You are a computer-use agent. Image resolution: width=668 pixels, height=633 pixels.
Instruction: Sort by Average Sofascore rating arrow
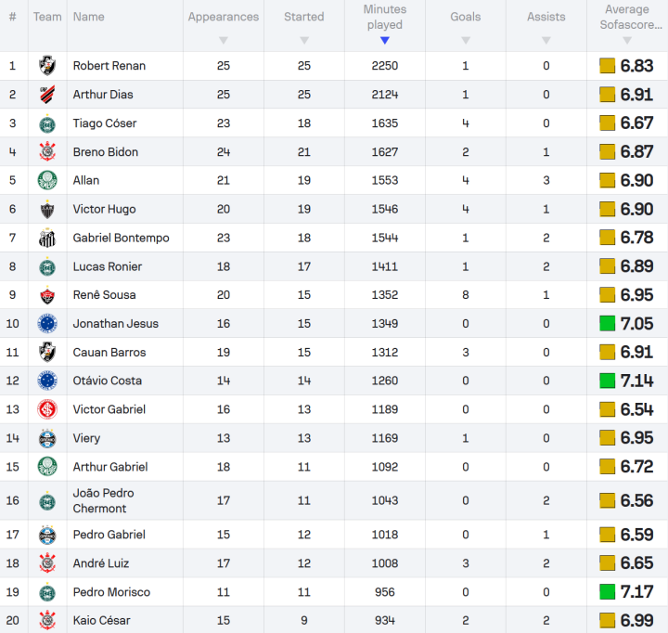[x=627, y=41]
